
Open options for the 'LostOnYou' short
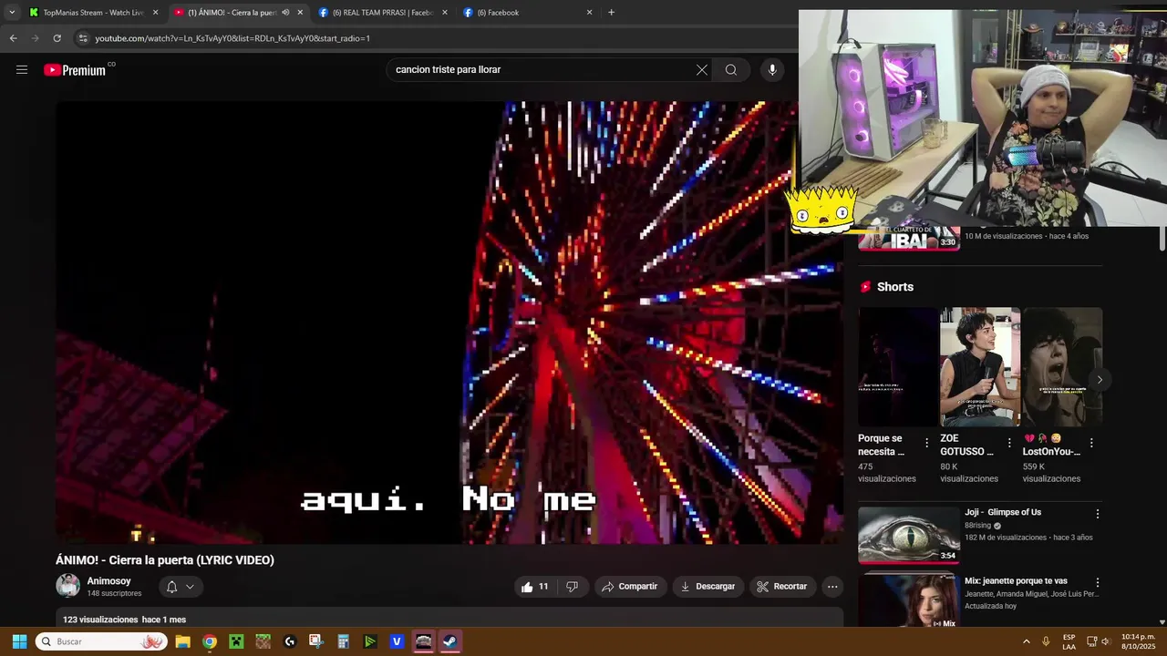click(1091, 443)
